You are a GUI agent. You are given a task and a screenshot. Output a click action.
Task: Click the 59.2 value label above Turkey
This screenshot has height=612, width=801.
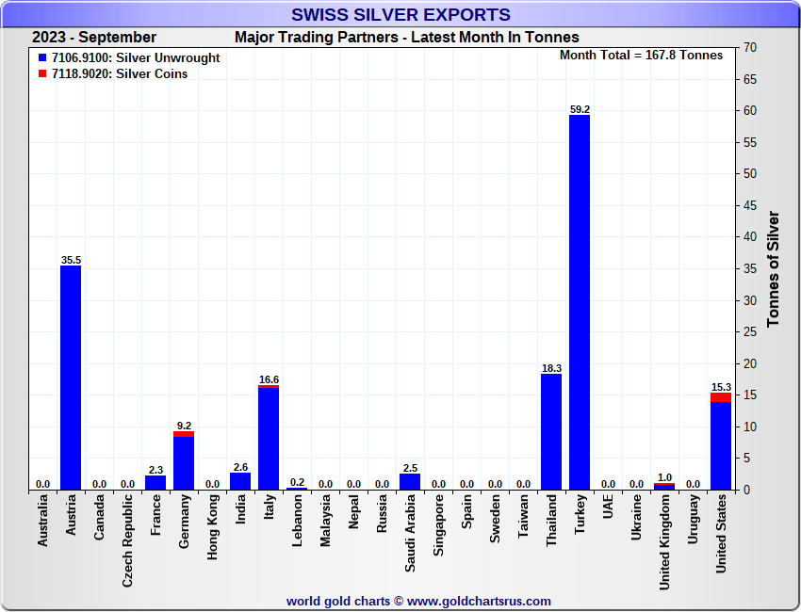point(580,109)
